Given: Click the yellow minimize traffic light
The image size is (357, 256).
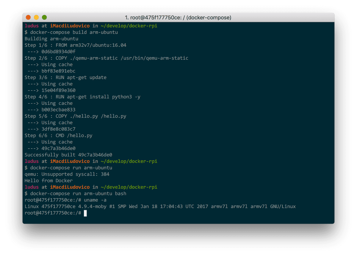Looking at the screenshot, I should click(36, 18).
